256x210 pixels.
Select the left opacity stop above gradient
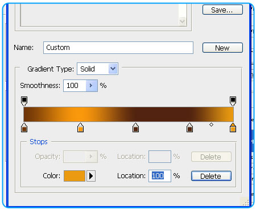(x=24, y=101)
